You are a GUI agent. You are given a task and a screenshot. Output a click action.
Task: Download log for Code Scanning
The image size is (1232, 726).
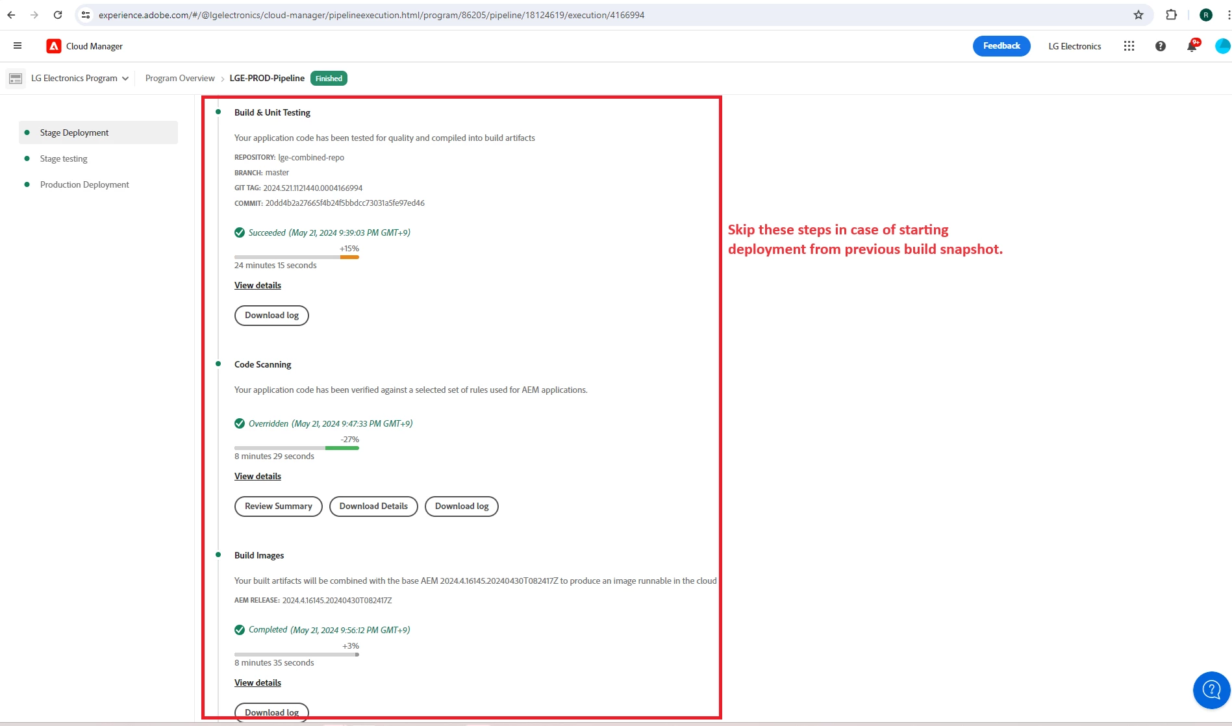pyautogui.click(x=462, y=506)
